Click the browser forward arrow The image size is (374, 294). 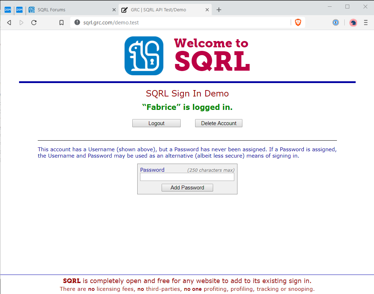(x=21, y=23)
